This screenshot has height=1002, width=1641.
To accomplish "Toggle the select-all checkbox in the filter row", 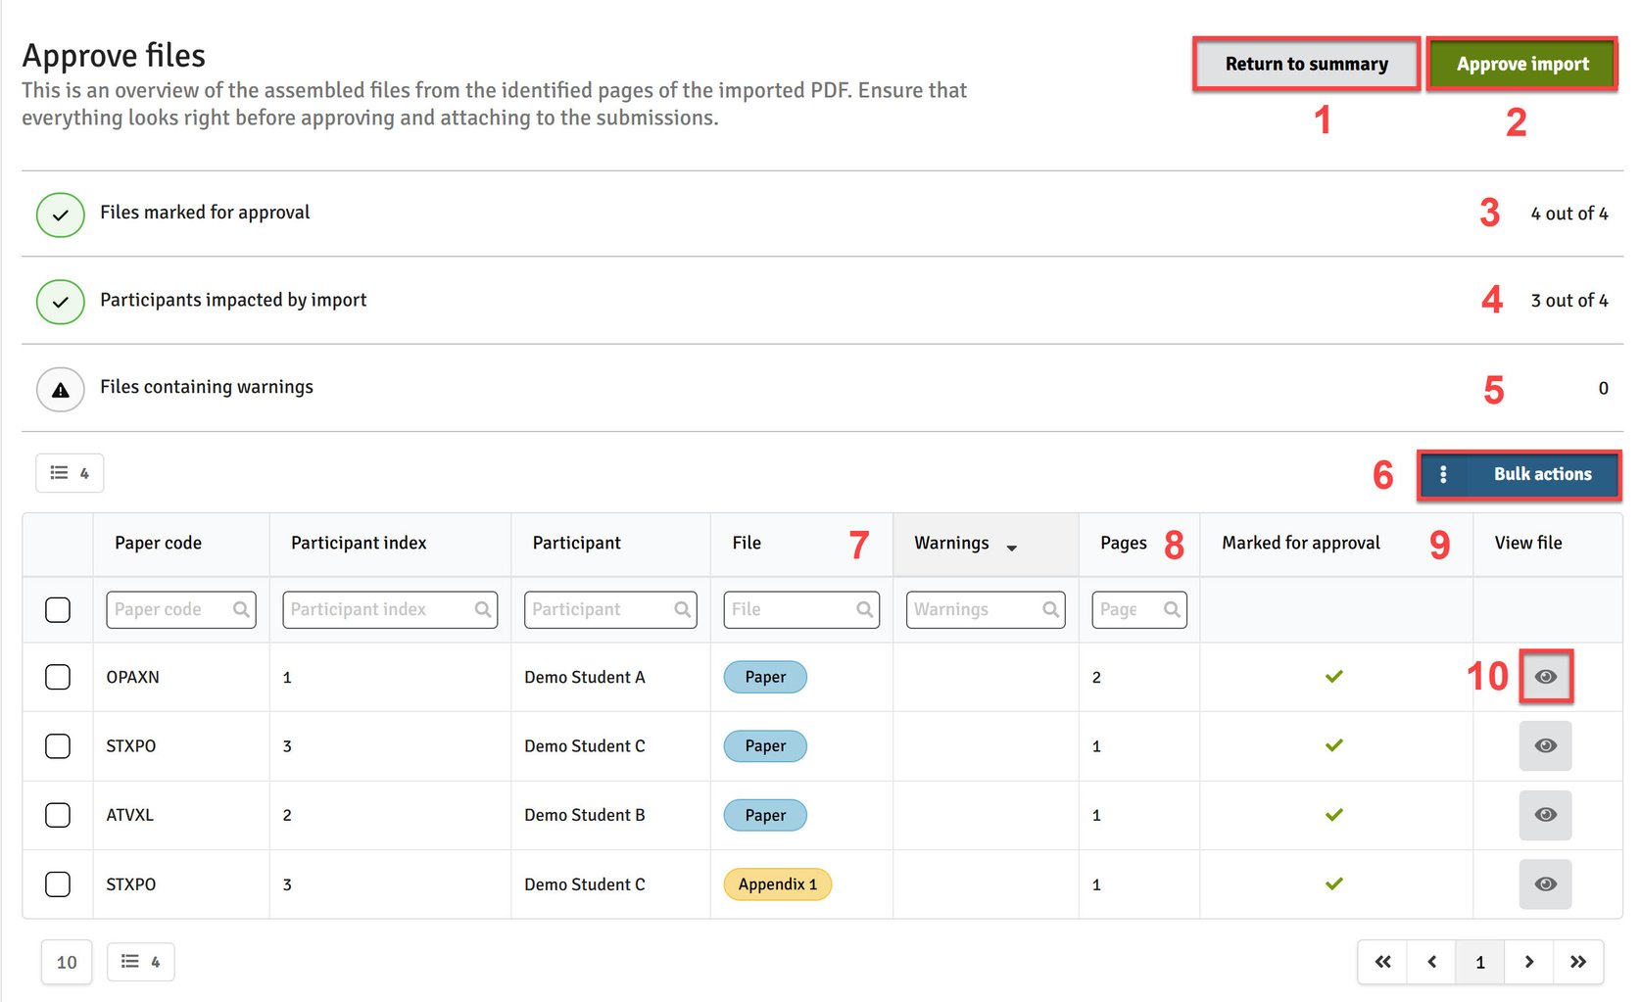I will pyautogui.click(x=58, y=609).
